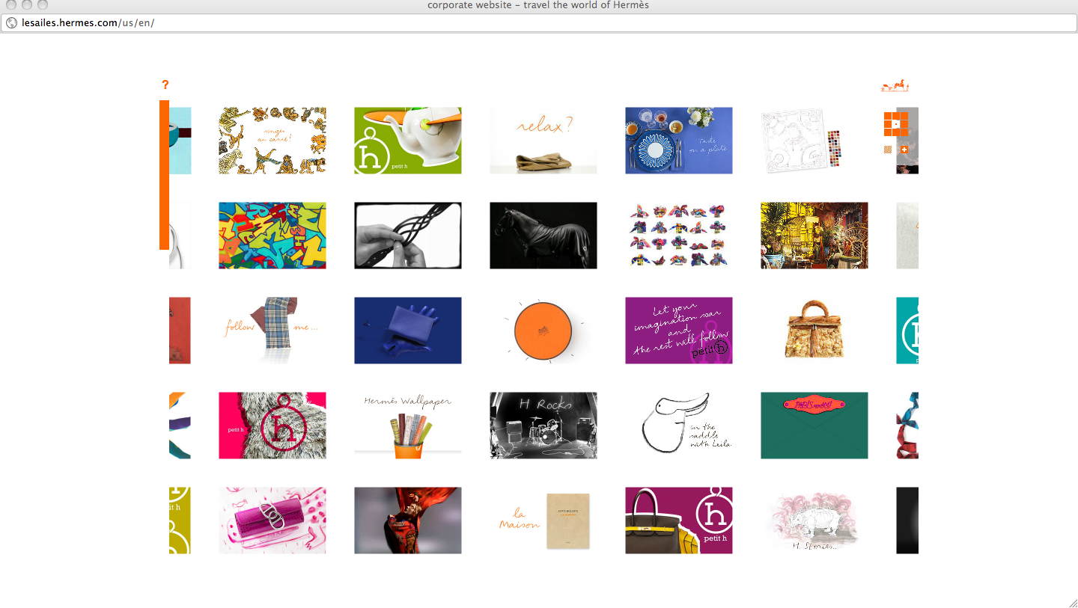Image resolution: width=1078 pixels, height=608 pixels.
Task: Click the Hermès carriage logo
Action: (x=895, y=85)
